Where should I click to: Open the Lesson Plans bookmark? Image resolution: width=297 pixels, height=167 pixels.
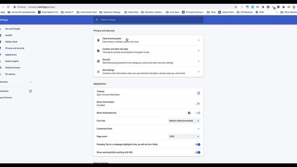point(226,12)
